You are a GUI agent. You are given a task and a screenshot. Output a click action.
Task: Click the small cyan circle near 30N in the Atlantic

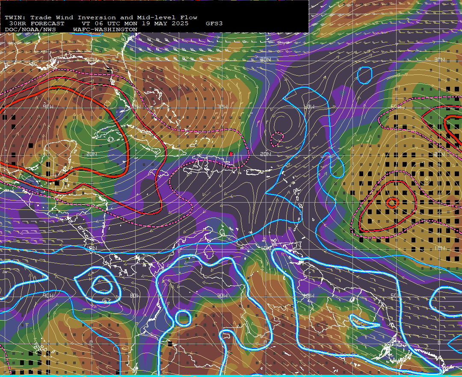point(364,75)
